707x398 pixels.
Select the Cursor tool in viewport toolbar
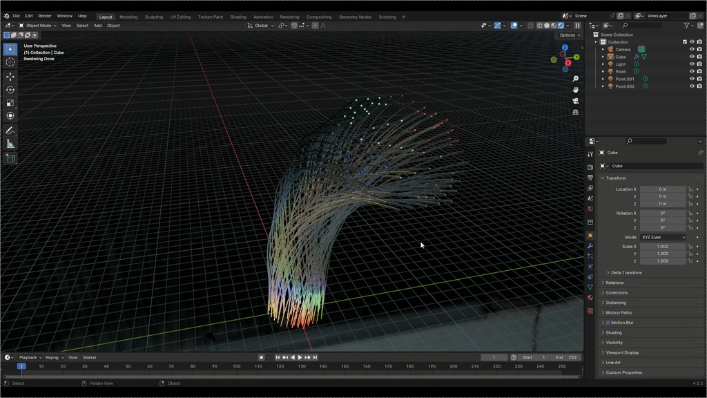pyautogui.click(x=10, y=62)
